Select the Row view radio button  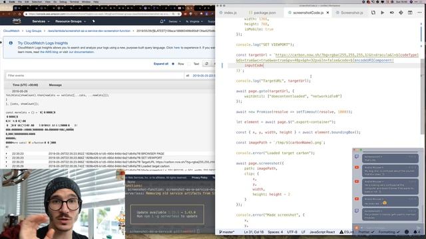tap(173, 64)
